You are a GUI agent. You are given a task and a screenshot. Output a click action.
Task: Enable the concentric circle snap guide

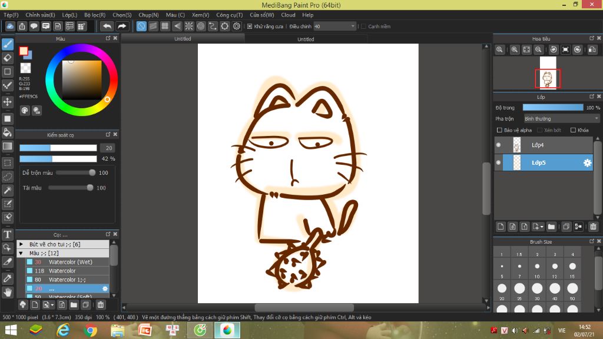point(201,26)
